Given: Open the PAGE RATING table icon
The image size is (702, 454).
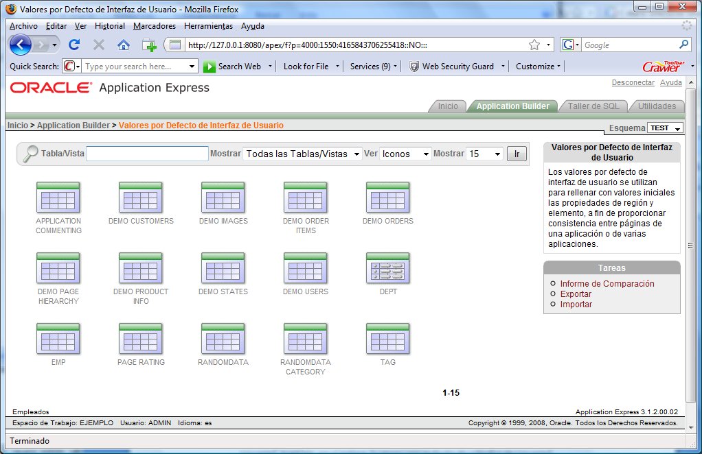Looking at the screenshot, I should tap(141, 339).
